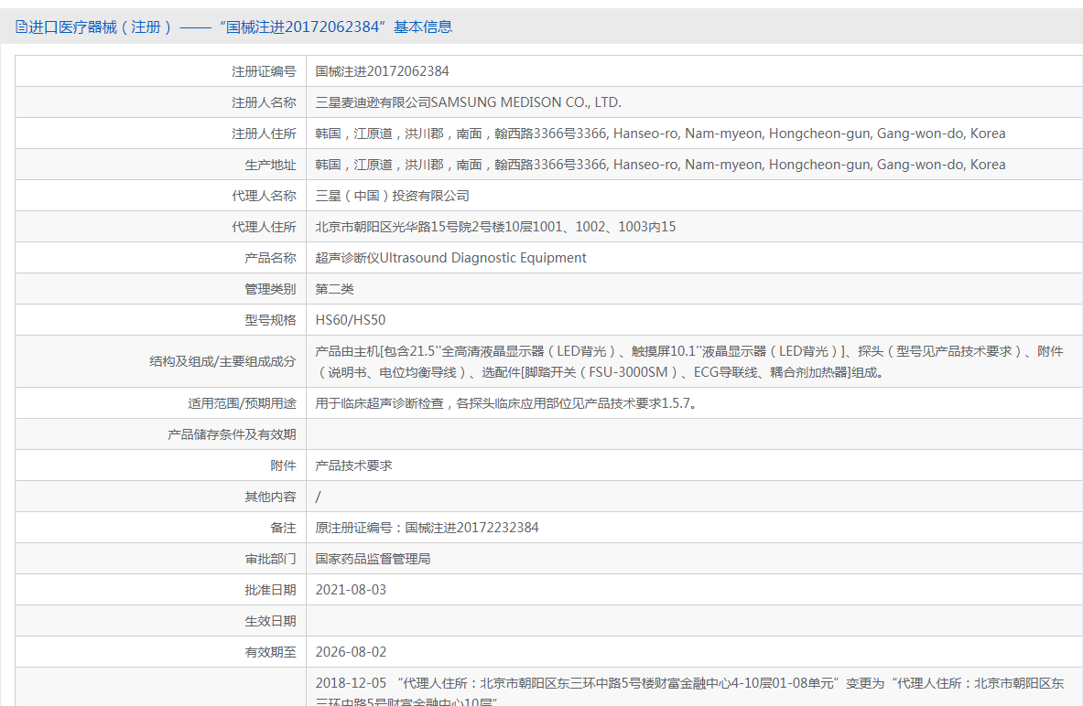Screen dimensions: 1083x706
Task: Click the approval date 2021-08-03
Action: 351,590
